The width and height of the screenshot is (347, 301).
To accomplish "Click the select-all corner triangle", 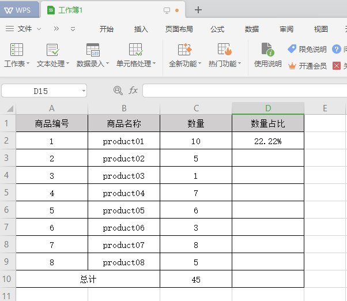I will (x=10, y=108).
